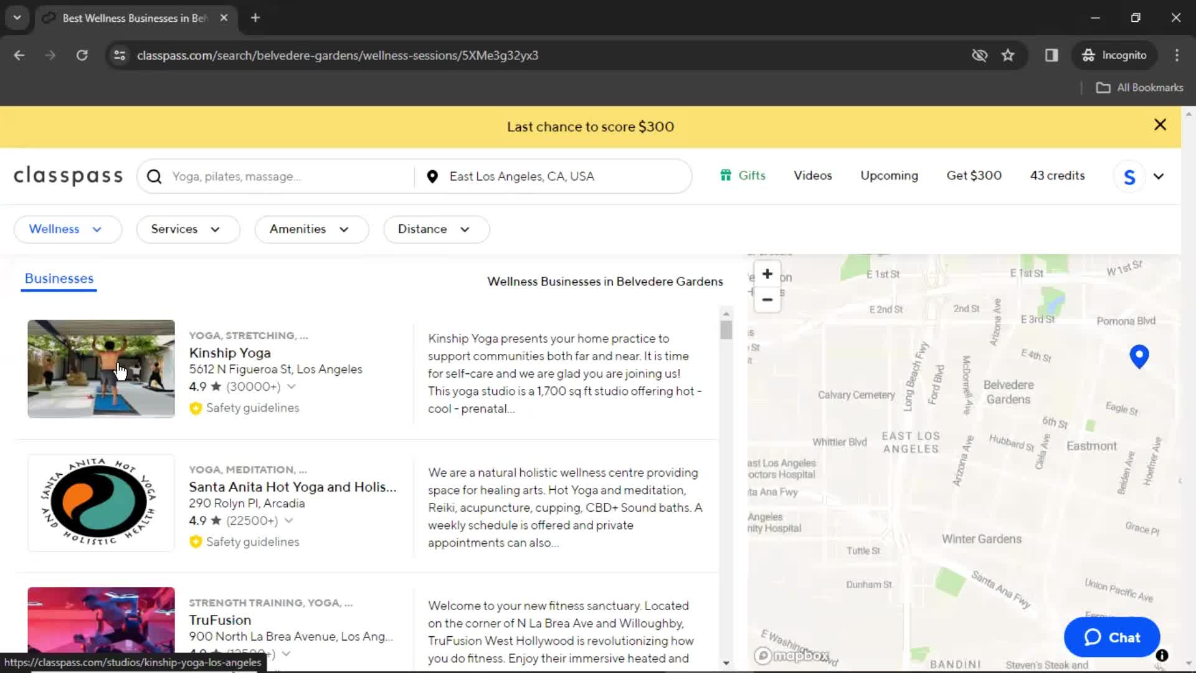This screenshot has height=673, width=1196.
Task: Select the Gifts icon
Action: 726,176
